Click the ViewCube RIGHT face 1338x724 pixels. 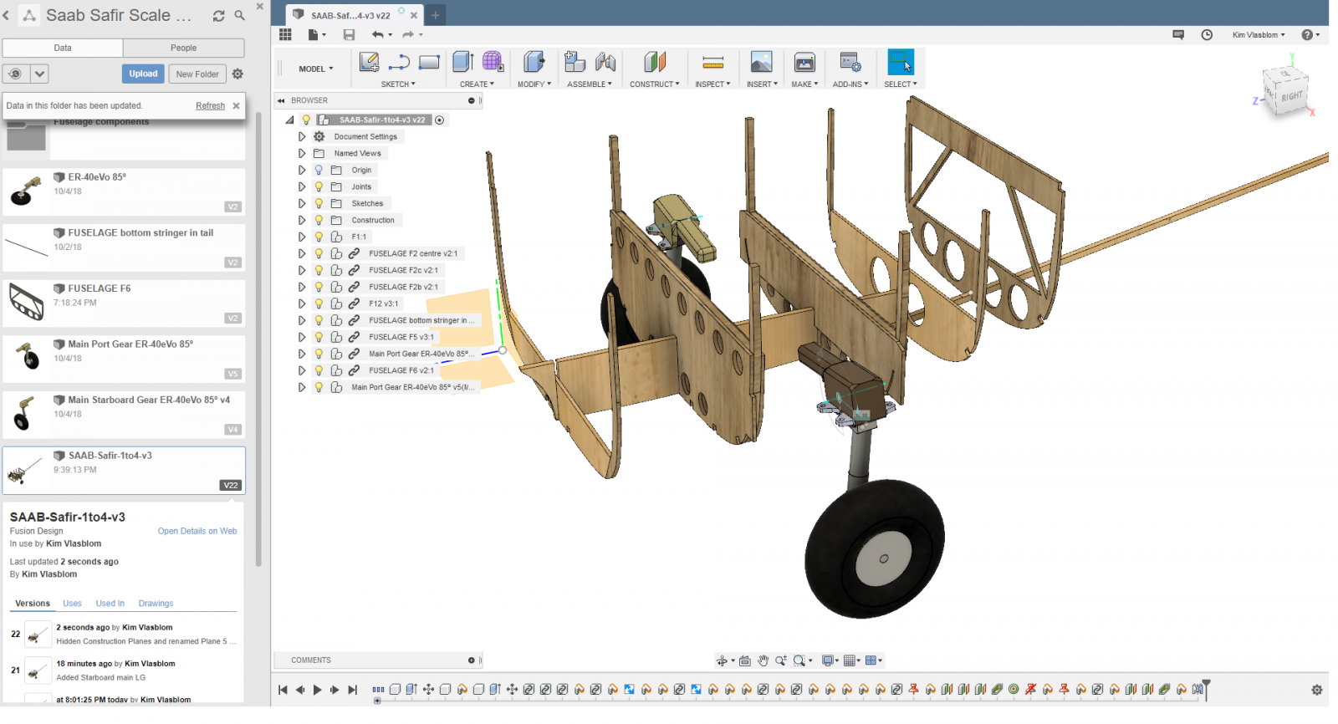click(x=1291, y=96)
